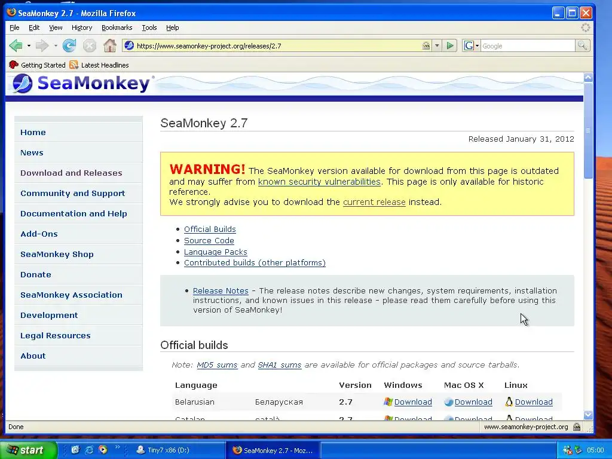
Task: Open the Google search engine selector
Action: pos(472,45)
